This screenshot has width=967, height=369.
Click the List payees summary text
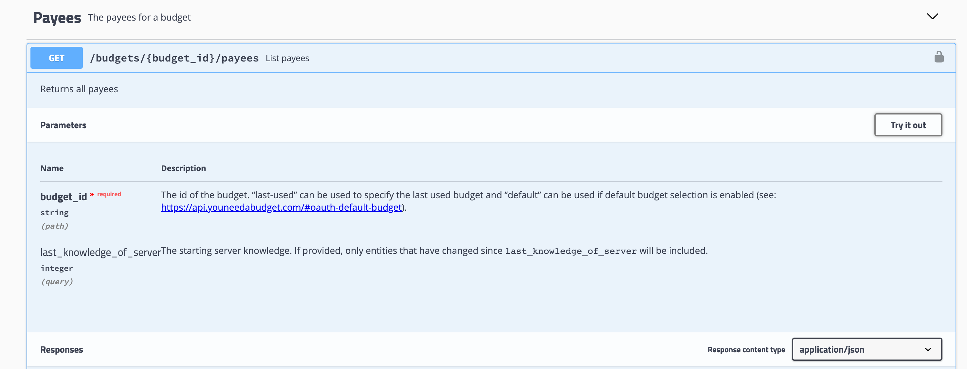click(x=287, y=59)
